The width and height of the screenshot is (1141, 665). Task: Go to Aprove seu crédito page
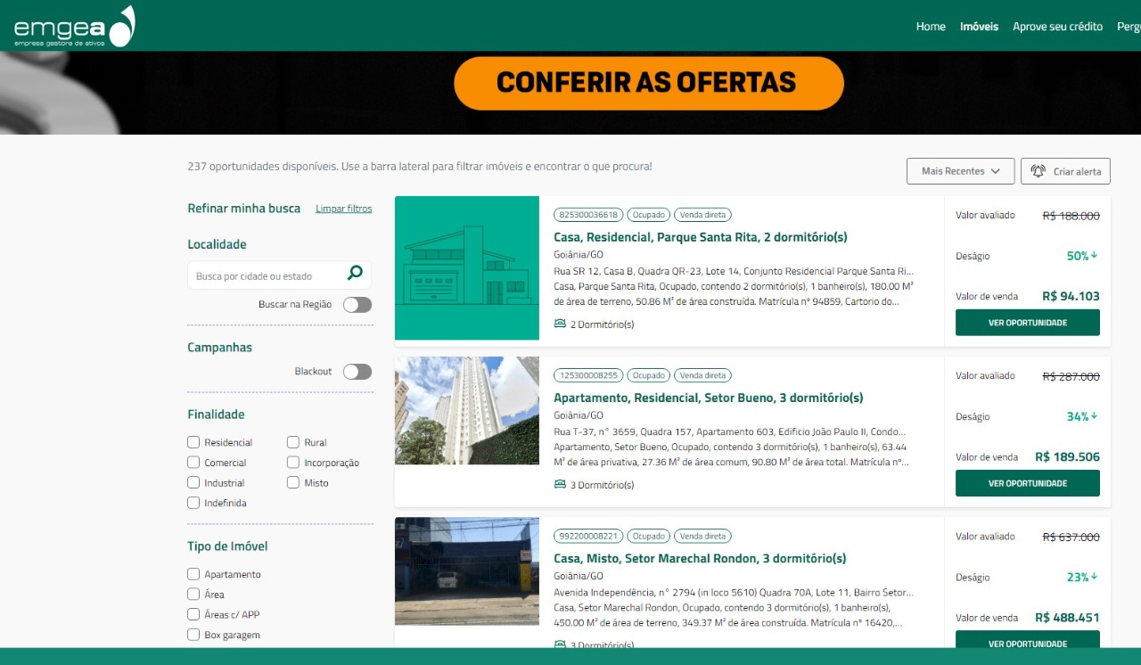pos(1057,27)
